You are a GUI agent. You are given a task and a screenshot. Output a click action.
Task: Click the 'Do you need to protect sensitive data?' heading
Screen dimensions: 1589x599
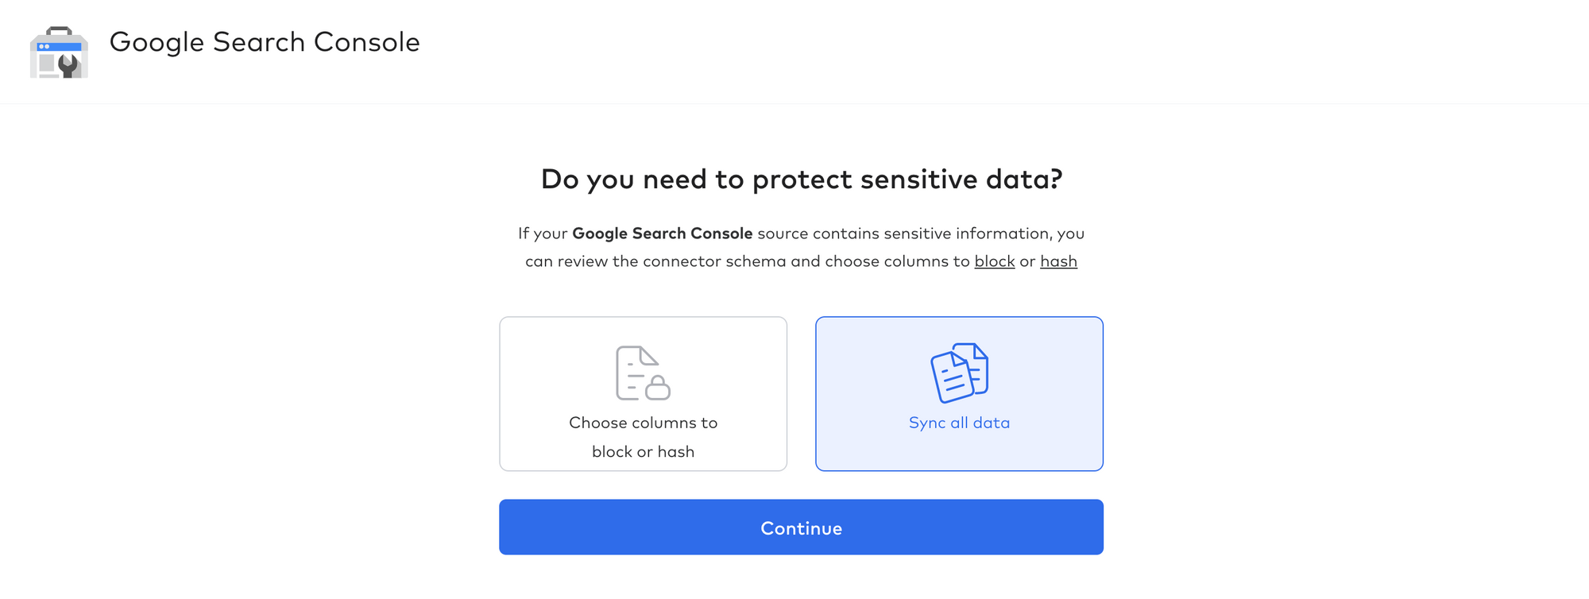[801, 180]
